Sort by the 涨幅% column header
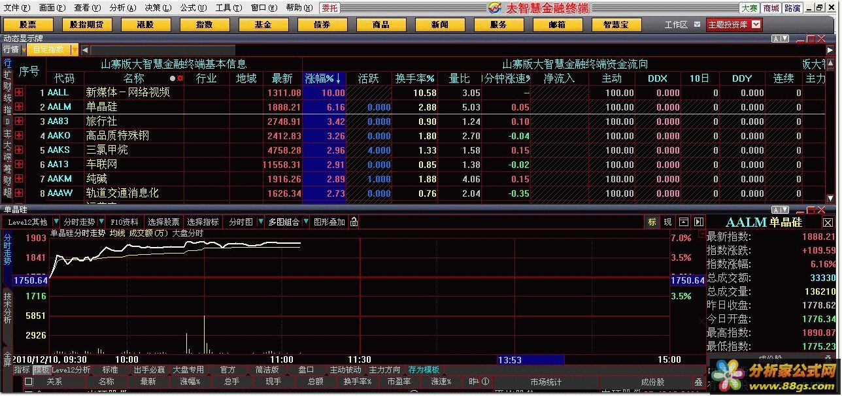Viewport: 842px width, 396px height. tap(324, 78)
